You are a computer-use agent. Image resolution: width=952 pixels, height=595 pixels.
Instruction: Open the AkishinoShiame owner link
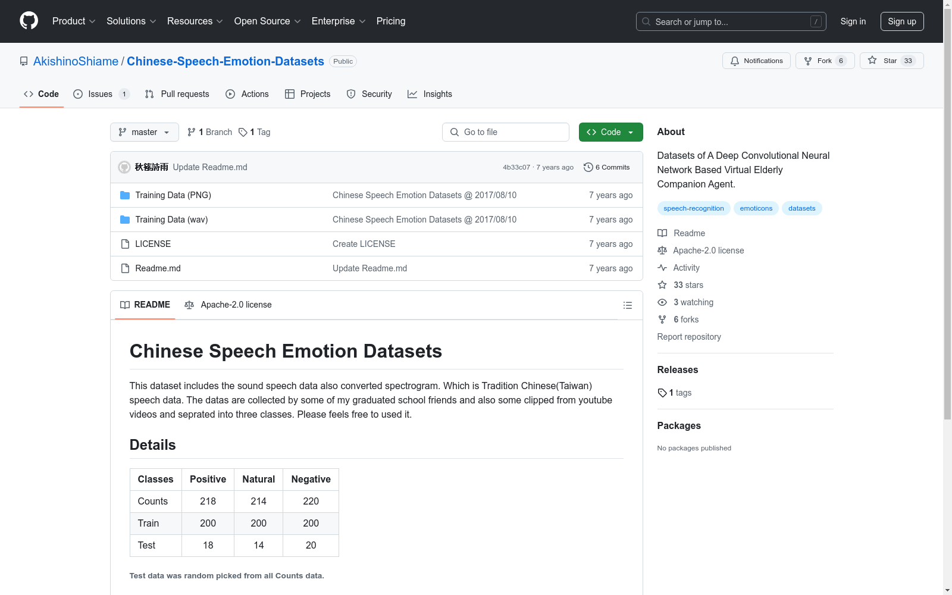76,61
